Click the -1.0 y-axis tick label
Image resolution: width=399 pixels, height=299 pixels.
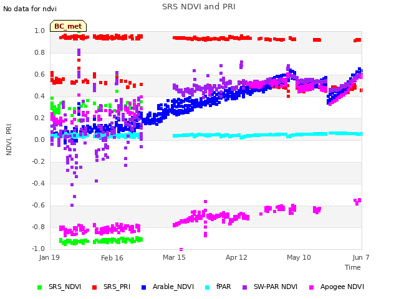point(39,249)
